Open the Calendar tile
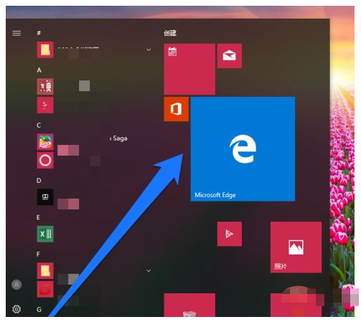The height and width of the screenshot is (322, 361). pos(189,69)
